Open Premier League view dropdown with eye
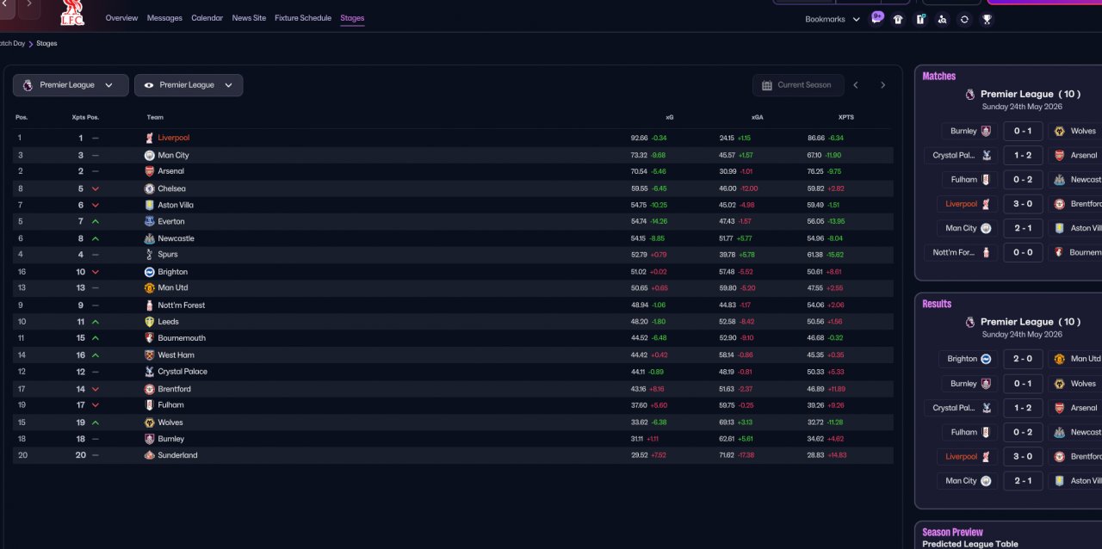The width and height of the screenshot is (1102, 549). (x=189, y=85)
